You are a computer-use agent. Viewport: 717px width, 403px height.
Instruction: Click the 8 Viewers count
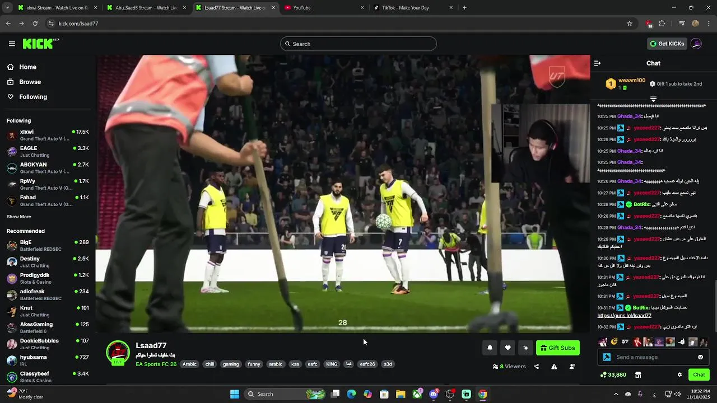point(509,367)
